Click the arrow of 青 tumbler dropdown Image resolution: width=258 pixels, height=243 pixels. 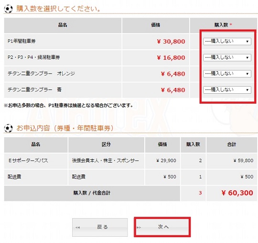[247, 90]
